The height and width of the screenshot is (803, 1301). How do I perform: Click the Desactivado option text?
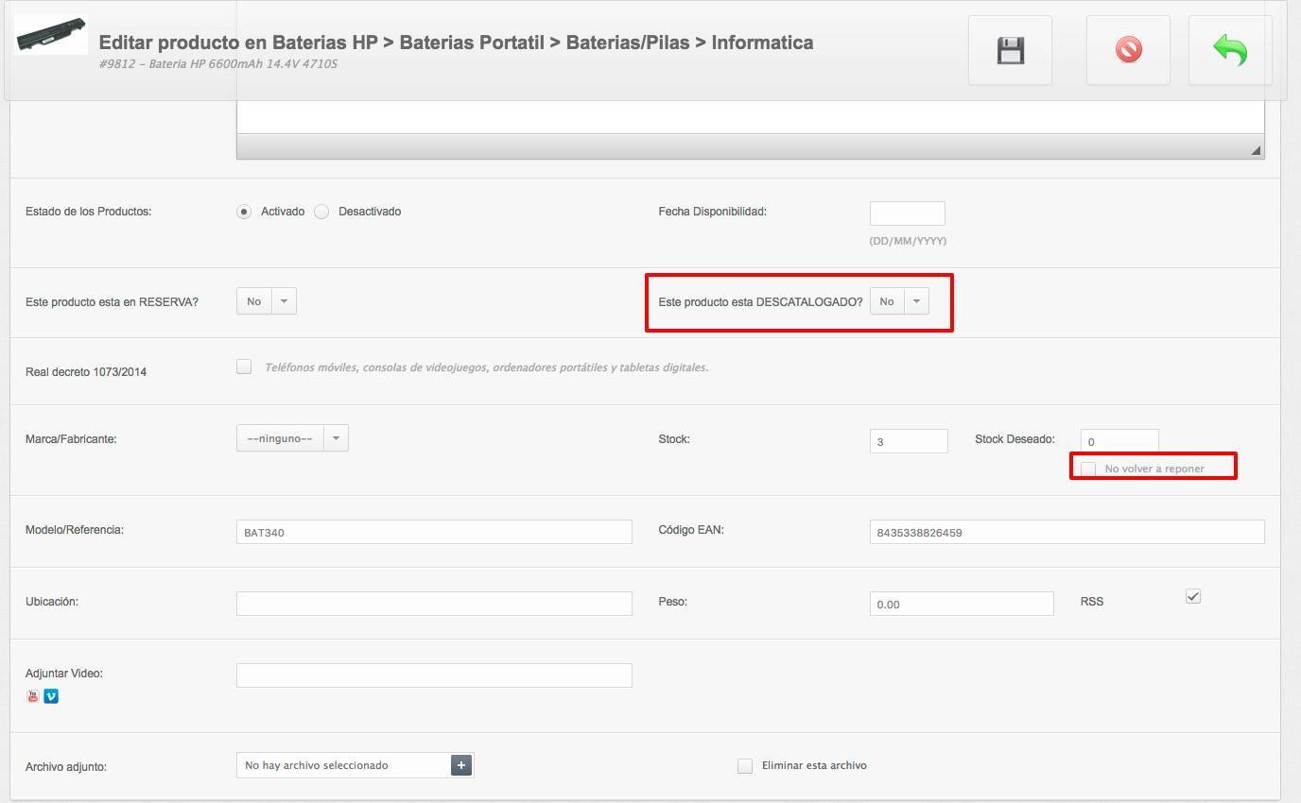[x=370, y=212]
